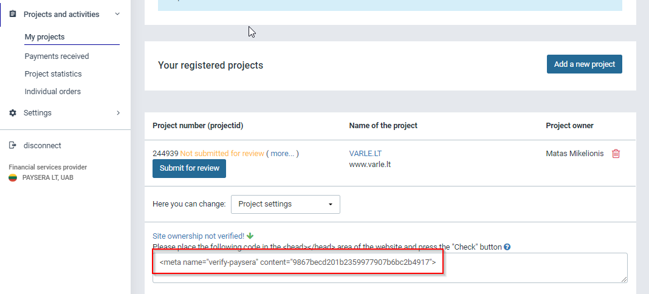The image size is (649, 294).
Task: Submit project 244939 for review
Action: point(189,168)
